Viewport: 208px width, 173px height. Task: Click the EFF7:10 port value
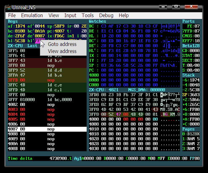coord(191,41)
